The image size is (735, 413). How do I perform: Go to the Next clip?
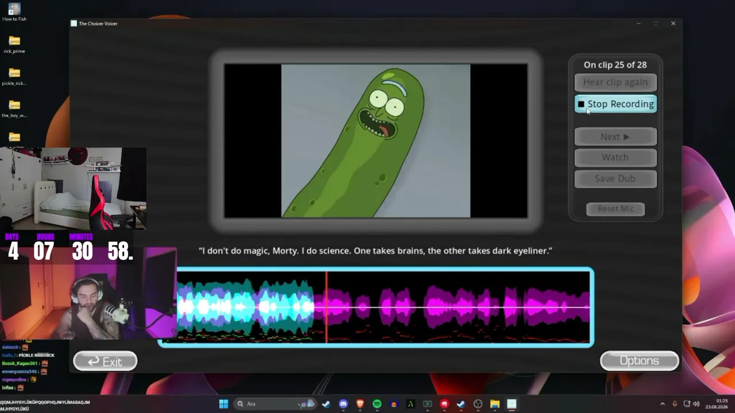coord(616,137)
